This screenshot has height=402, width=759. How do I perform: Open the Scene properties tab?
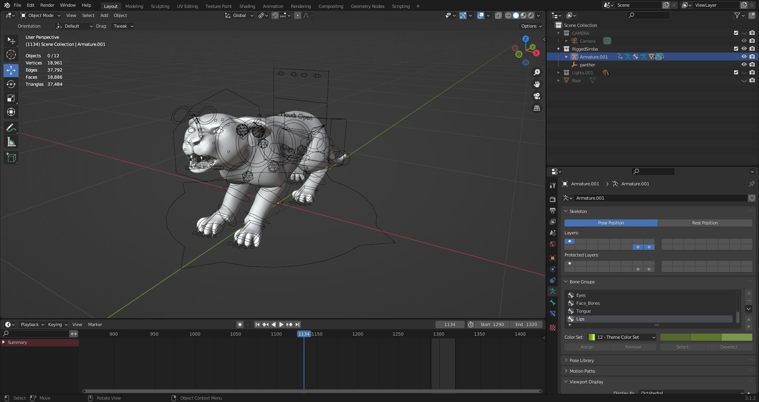[553, 232]
